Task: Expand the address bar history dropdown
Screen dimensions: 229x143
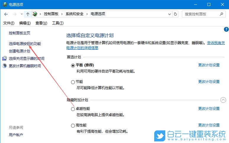Action: coord(170,14)
